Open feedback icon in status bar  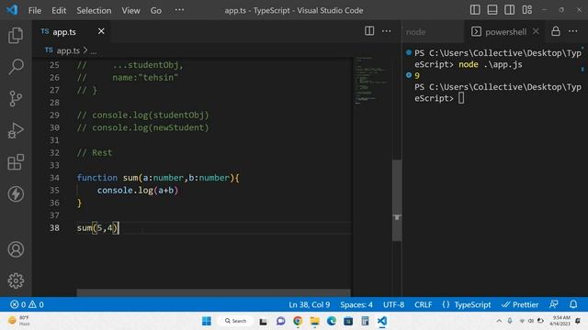point(554,304)
